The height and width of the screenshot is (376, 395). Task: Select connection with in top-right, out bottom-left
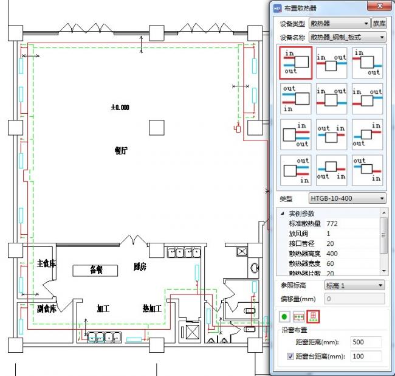click(x=367, y=134)
